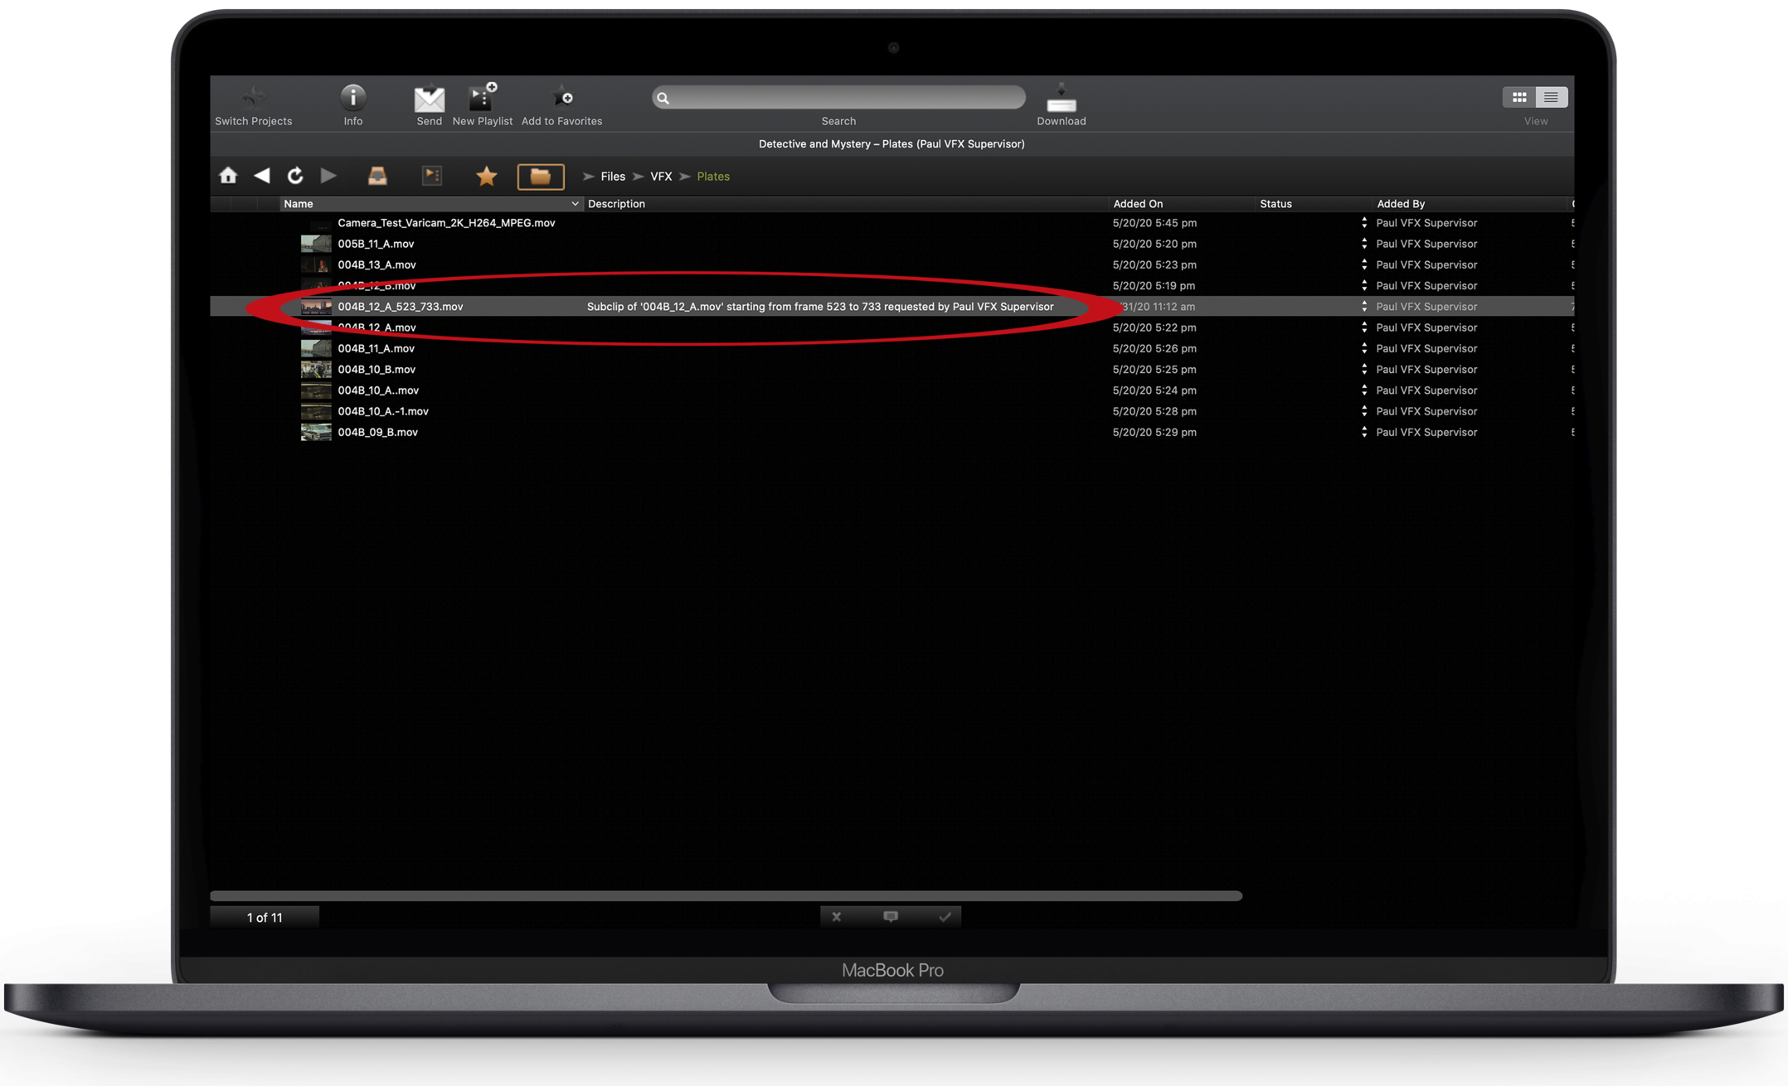Switch to grid thumbnail view

(x=1519, y=97)
